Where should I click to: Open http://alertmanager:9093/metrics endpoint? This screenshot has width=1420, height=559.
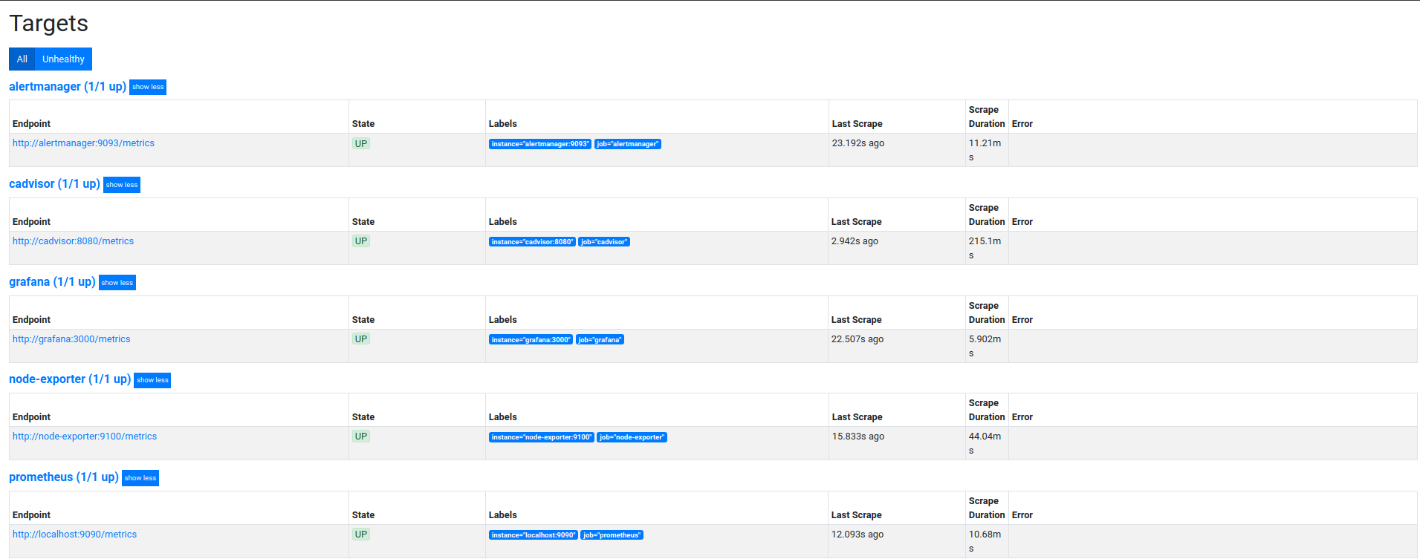(83, 143)
